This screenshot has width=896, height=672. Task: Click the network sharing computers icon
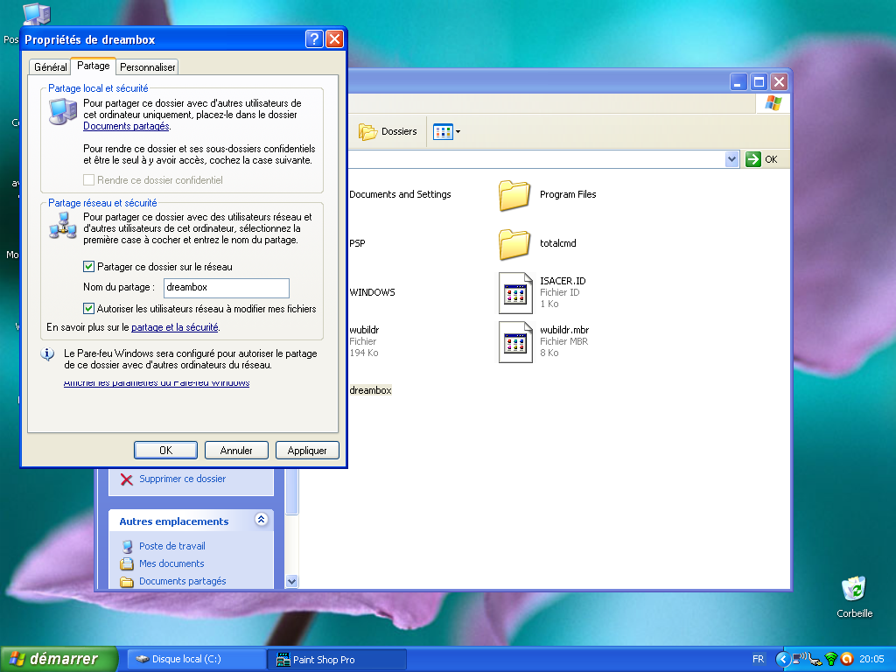coord(63,226)
